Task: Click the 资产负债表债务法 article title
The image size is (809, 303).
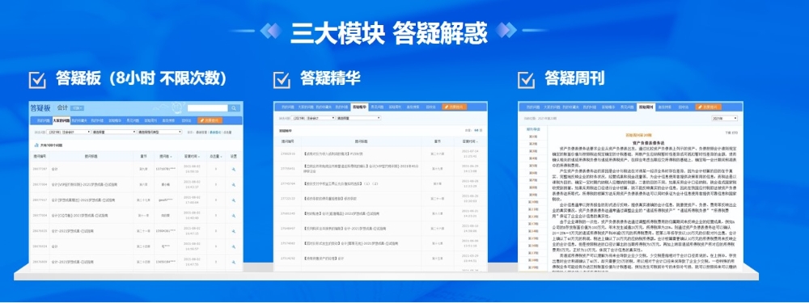Action: pos(649,143)
